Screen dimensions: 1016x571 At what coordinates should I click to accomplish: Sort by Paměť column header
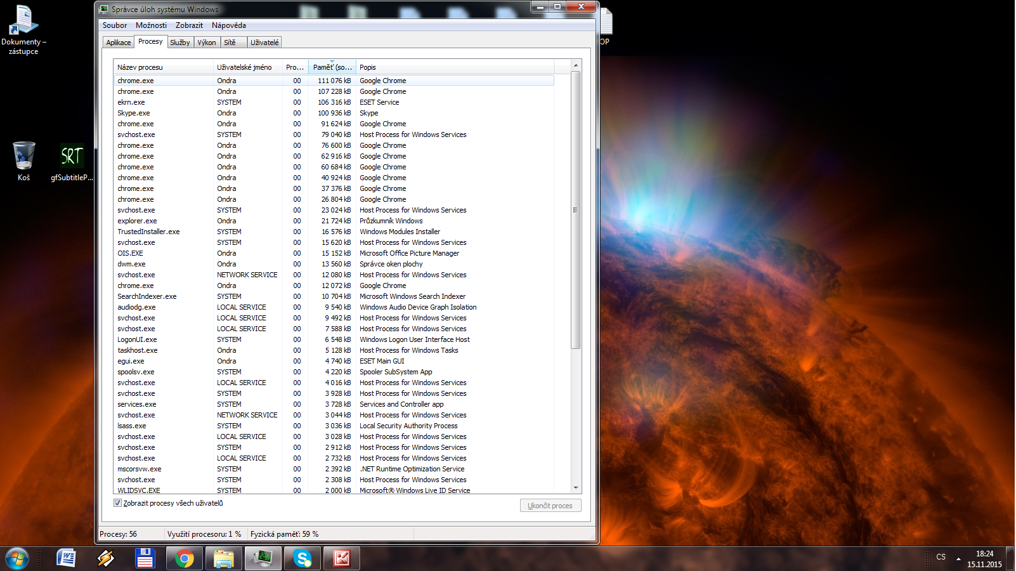click(332, 67)
